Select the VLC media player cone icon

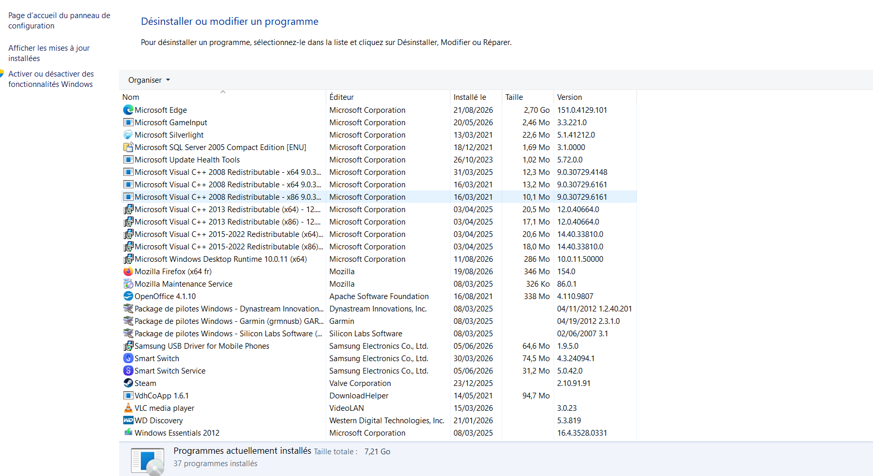tap(128, 408)
